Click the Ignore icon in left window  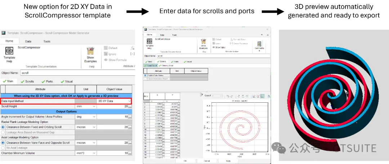(106, 54)
